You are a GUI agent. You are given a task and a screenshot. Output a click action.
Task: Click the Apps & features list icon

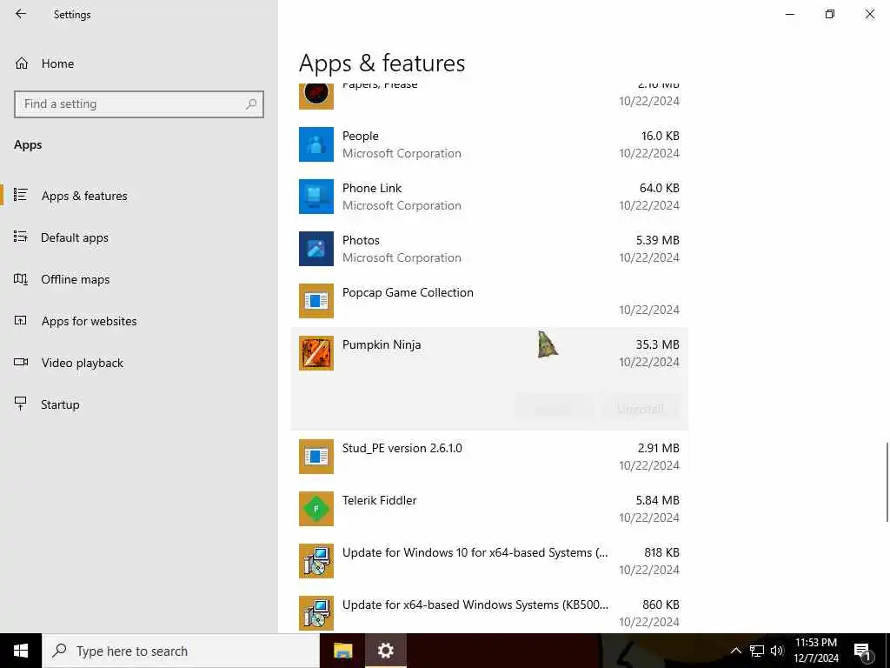[21, 195]
